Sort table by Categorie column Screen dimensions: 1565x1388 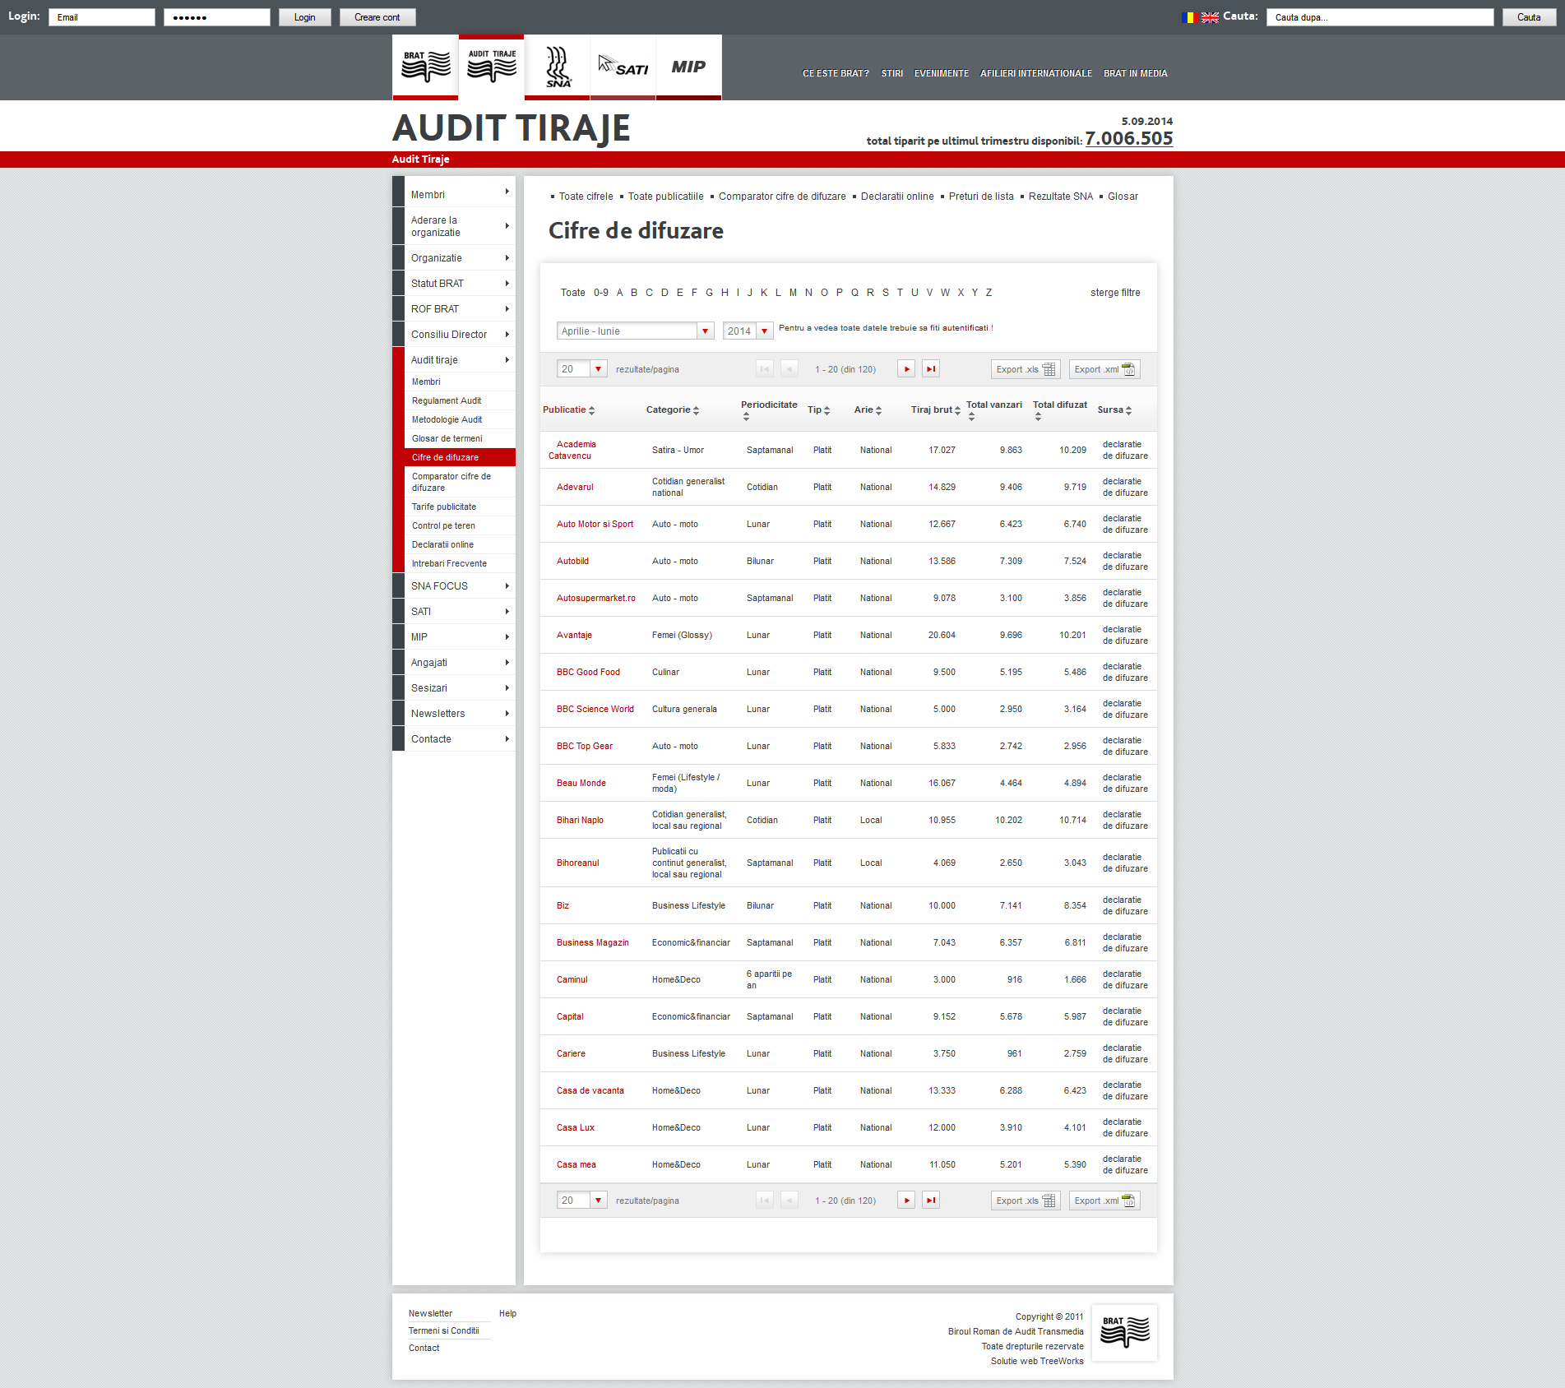tap(673, 409)
